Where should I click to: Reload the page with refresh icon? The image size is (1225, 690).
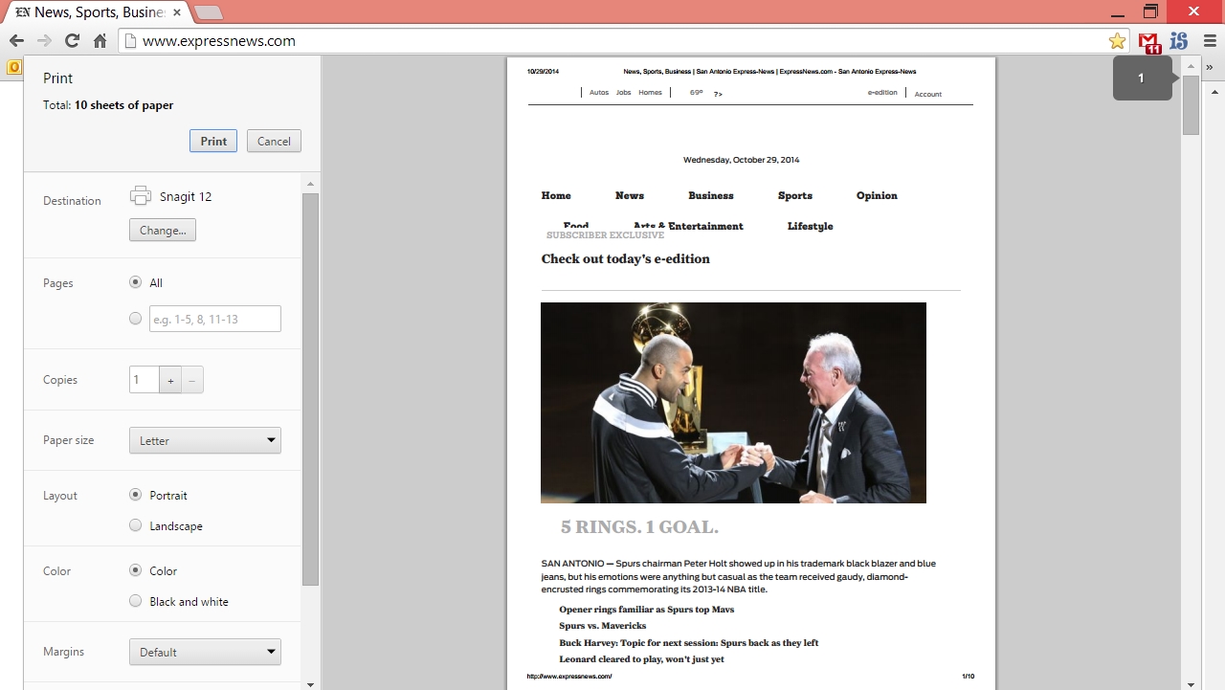[72, 40]
